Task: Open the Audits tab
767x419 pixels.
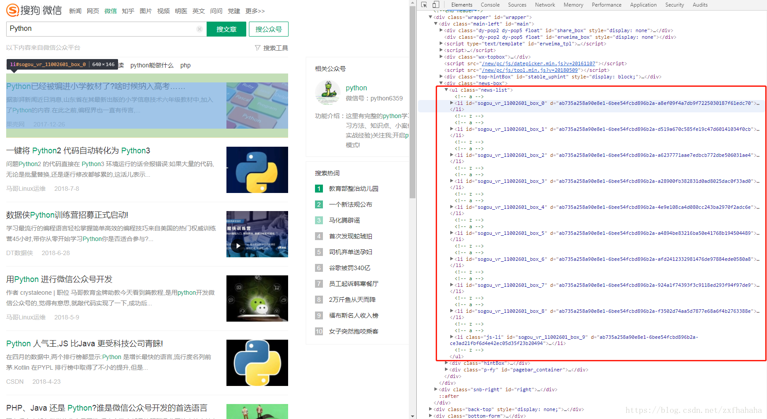Action: pyautogui.click(x=700, y=5)
